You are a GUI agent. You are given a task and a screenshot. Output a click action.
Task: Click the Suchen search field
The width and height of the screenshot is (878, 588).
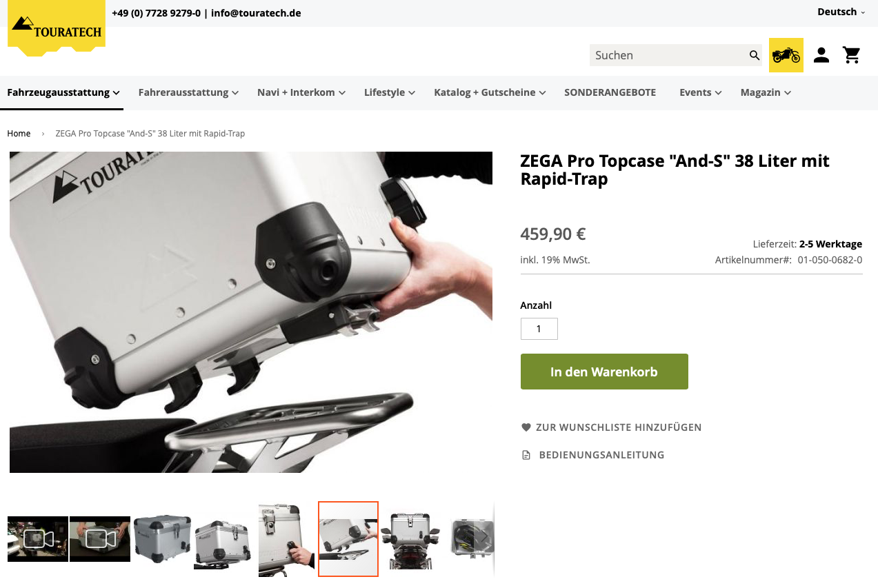(669, 55)
